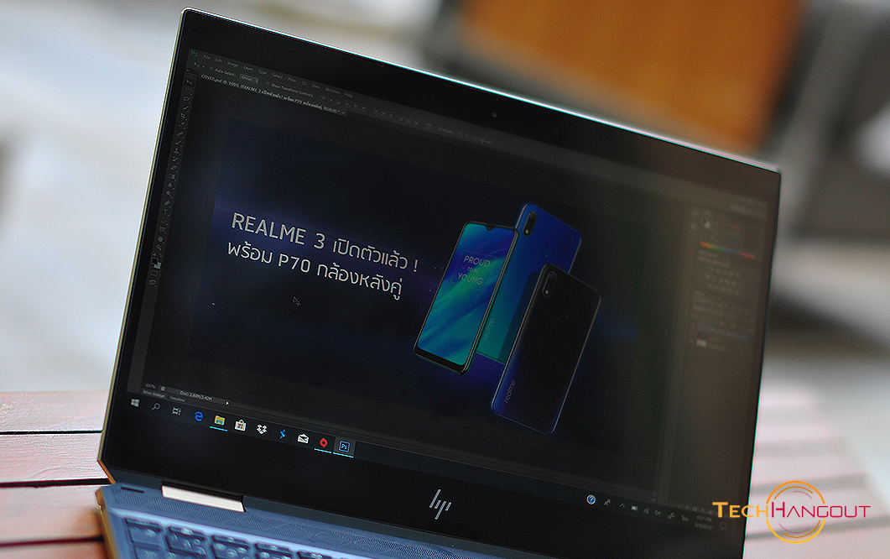Launch Microsoft Edge from the taskbar
The image size is (890, 559).
pyautogui.click(x=198, y=416)
